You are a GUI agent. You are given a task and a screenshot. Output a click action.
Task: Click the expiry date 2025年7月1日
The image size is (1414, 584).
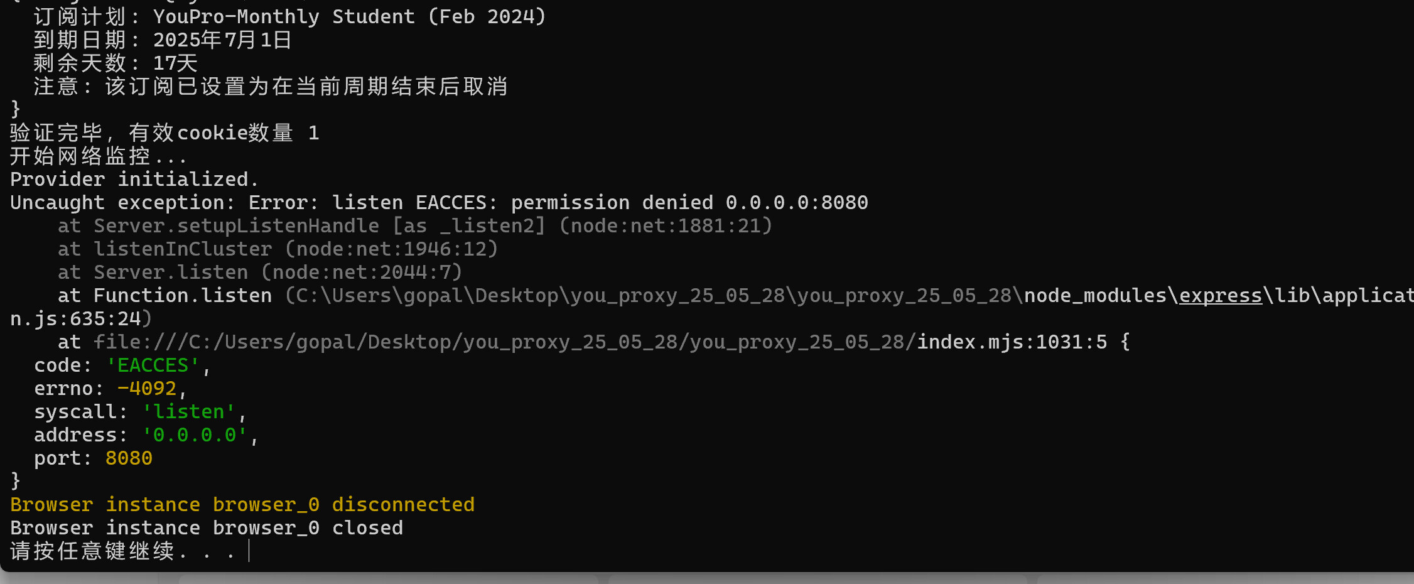(x=222, y=40)
